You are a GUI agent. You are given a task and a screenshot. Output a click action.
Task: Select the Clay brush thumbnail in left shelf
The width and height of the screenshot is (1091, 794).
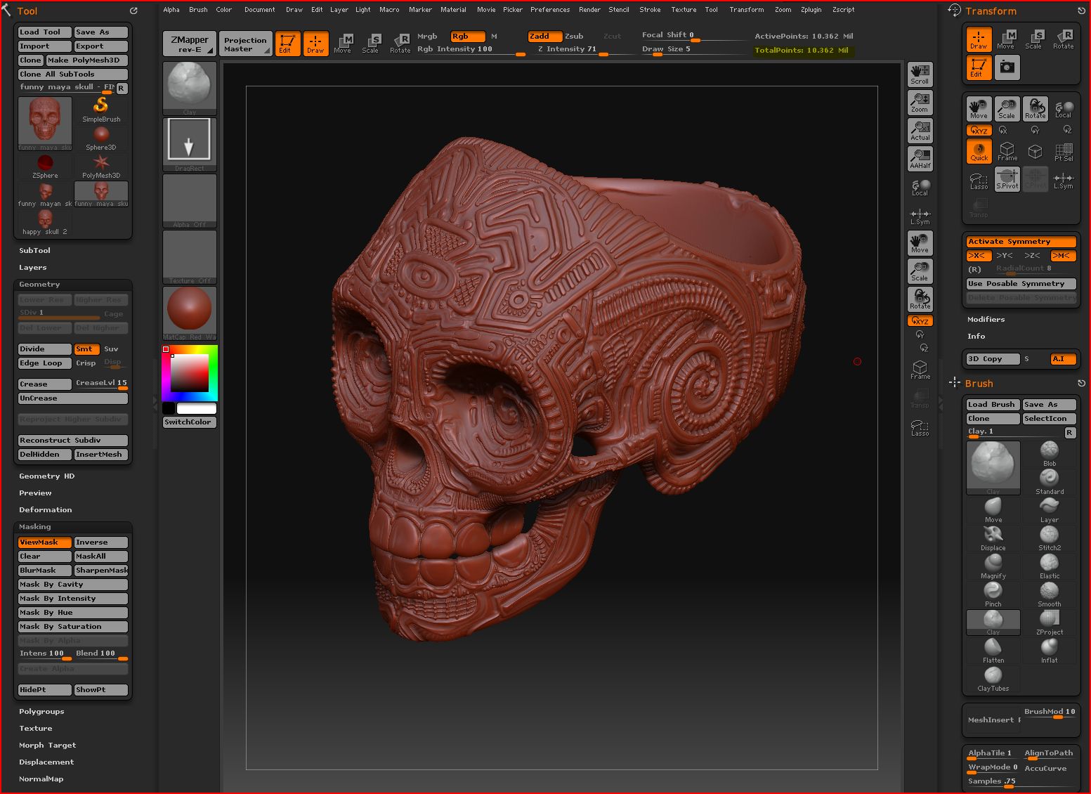coord(189,88)
